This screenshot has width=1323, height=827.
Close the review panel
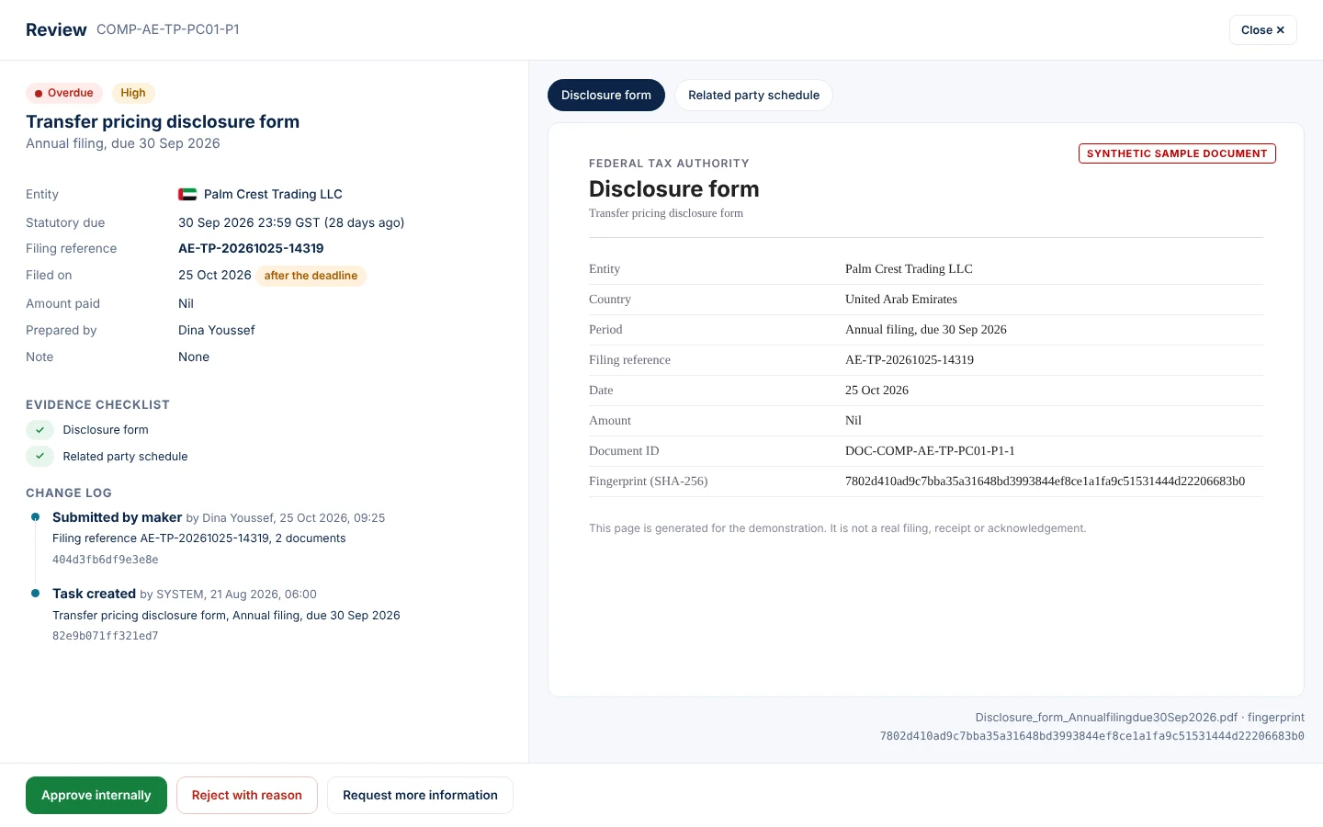click(x=1262, y=30)
